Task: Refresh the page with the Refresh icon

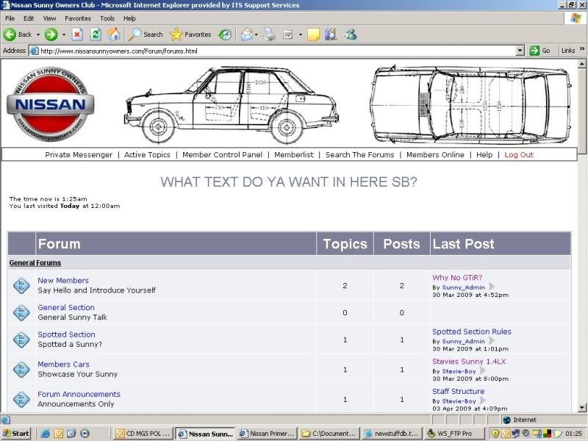Action: point(96,35)
